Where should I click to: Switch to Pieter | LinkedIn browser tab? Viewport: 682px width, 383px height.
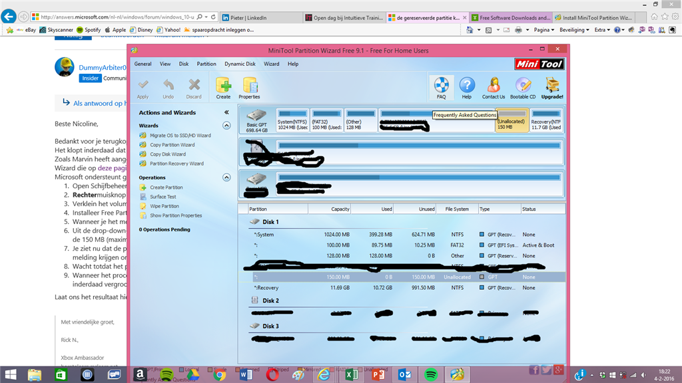261,18
